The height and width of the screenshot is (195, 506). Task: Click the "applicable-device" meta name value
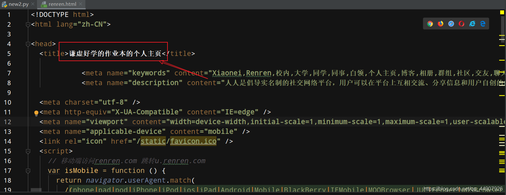pyautogui.click(x=126, y=132)
